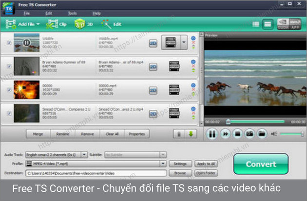Open settings gear for Wildlife row

click(x=193, y=38)
